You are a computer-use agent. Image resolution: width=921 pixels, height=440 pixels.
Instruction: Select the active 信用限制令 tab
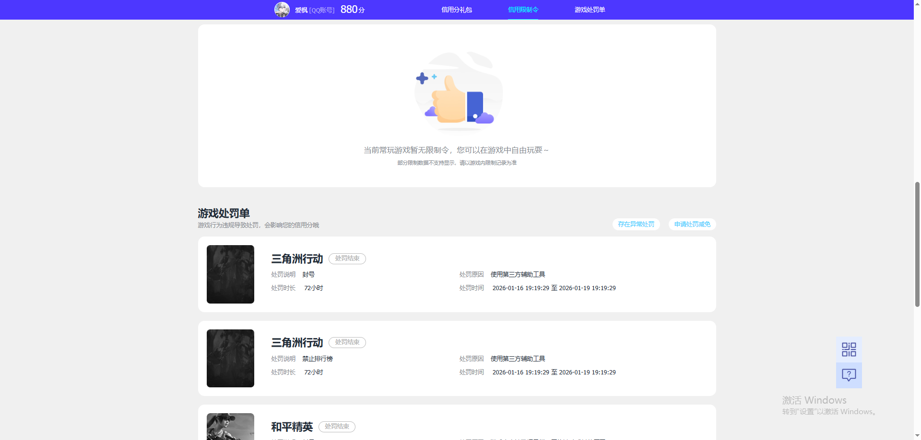click(x=523, y=10)
